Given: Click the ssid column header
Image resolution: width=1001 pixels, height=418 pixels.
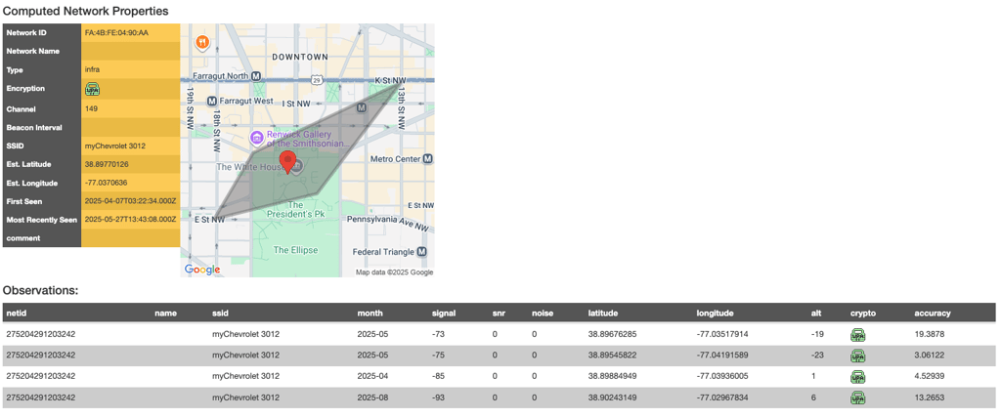Looking at the screenshot, I should 220,313.
